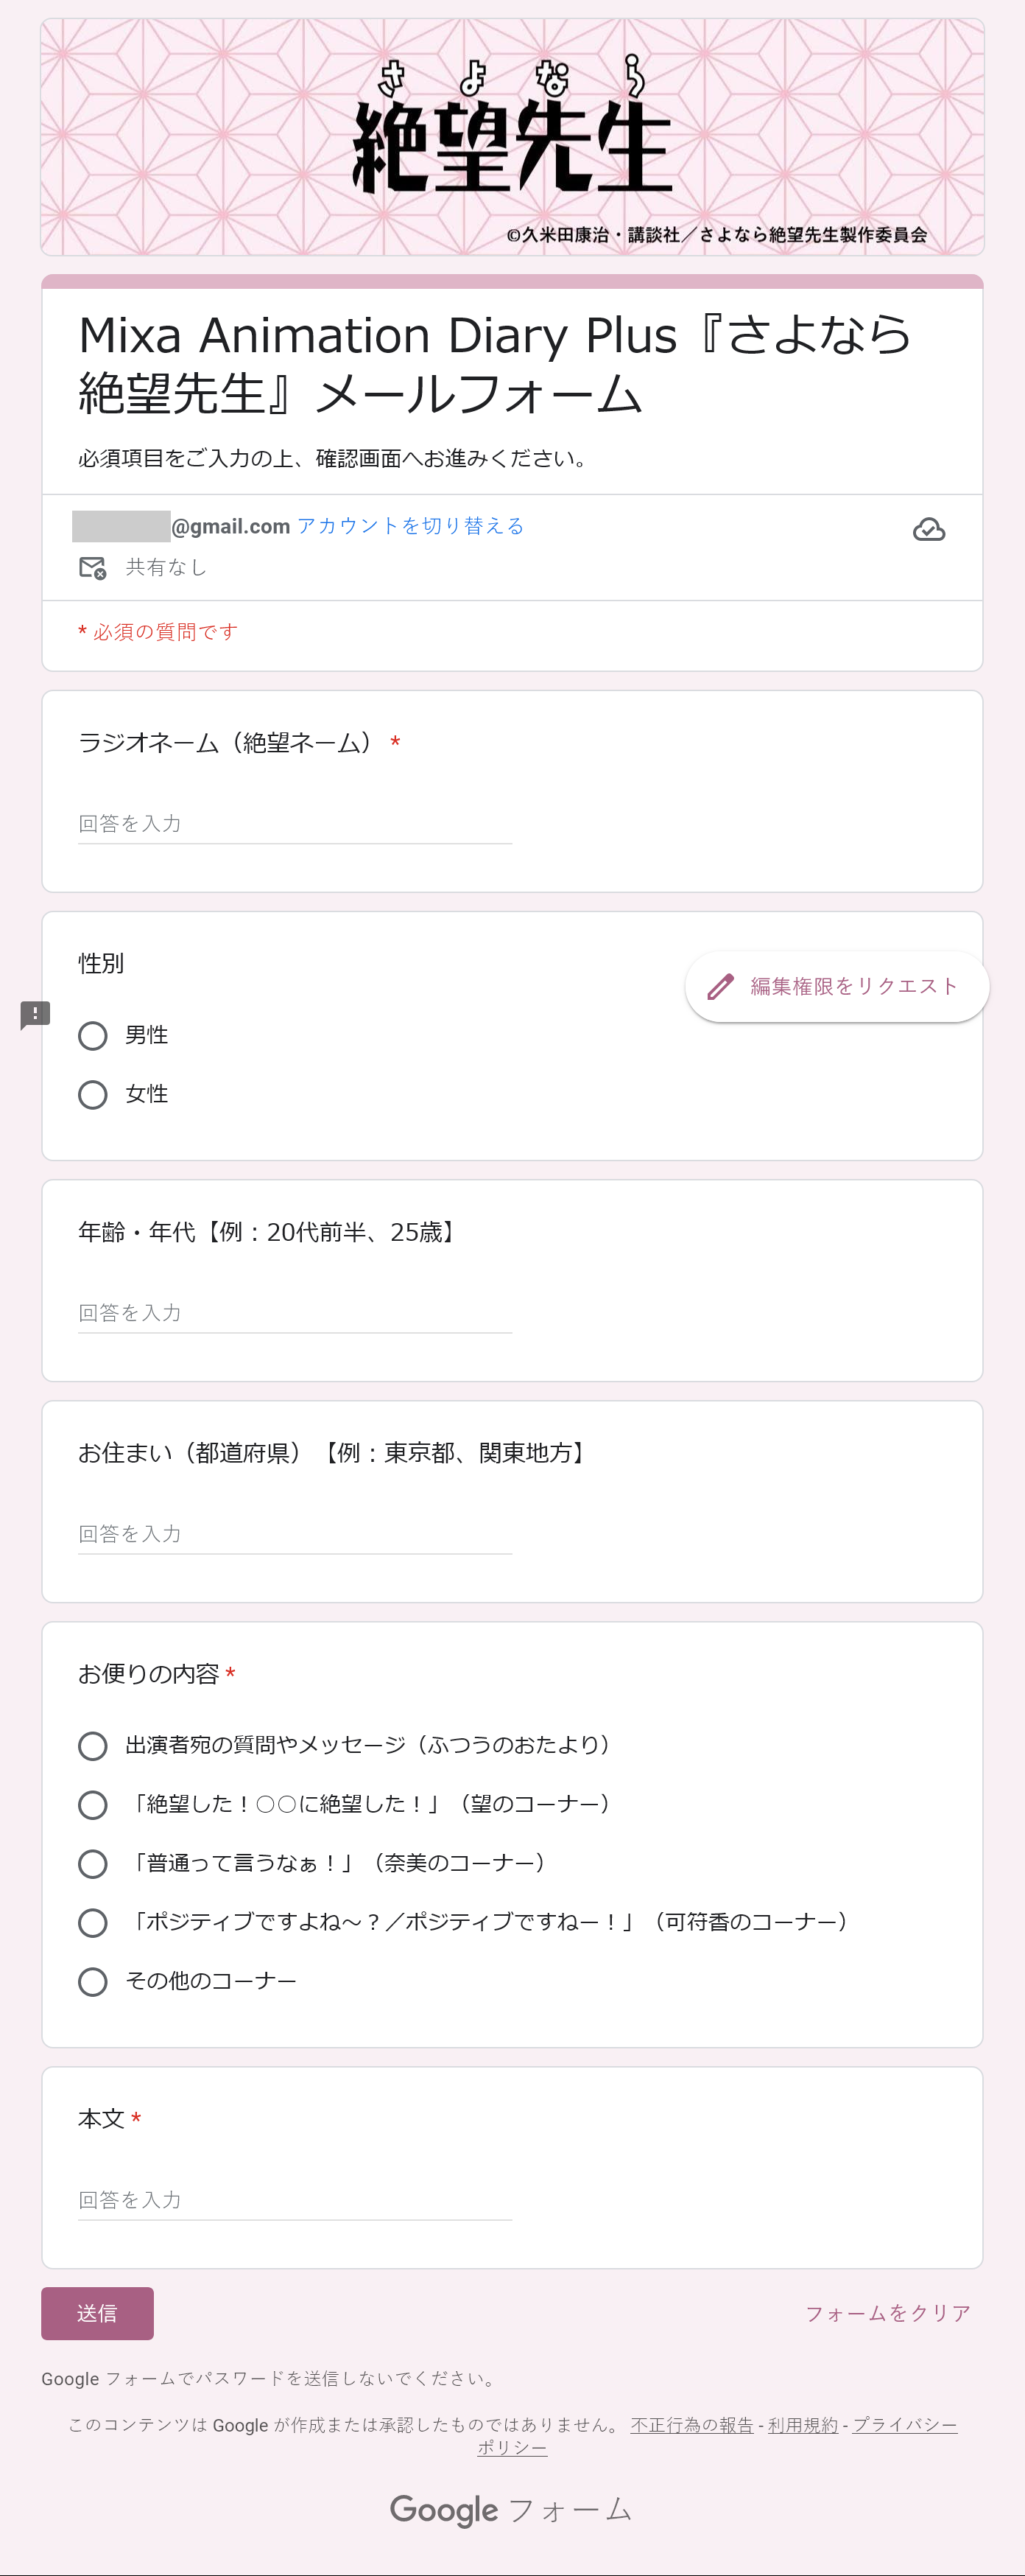This screenshot has height=2576, width=1025.
Task: Open the 不正行為の報告 link
Action: (x=691, y=2425)
